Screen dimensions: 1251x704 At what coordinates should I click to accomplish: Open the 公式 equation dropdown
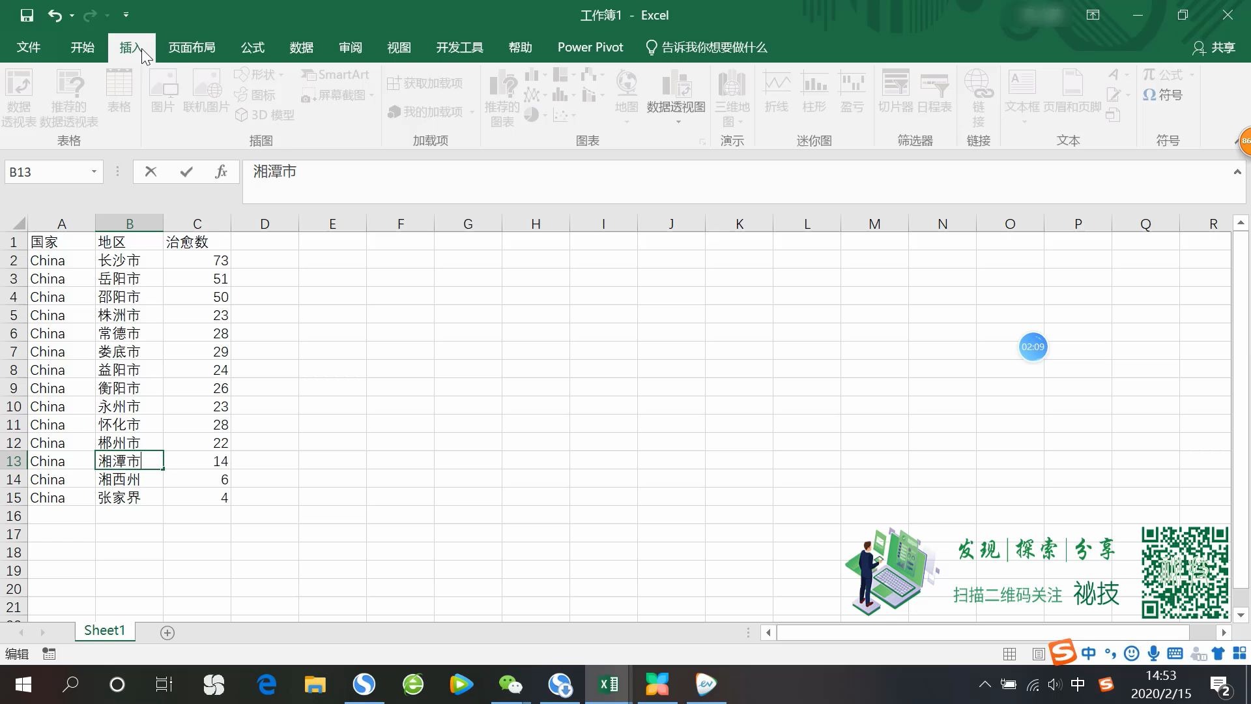click(1168, 74)
